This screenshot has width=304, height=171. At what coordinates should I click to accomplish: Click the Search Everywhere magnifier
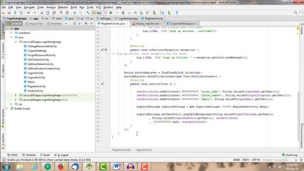[x=295, y=13]
